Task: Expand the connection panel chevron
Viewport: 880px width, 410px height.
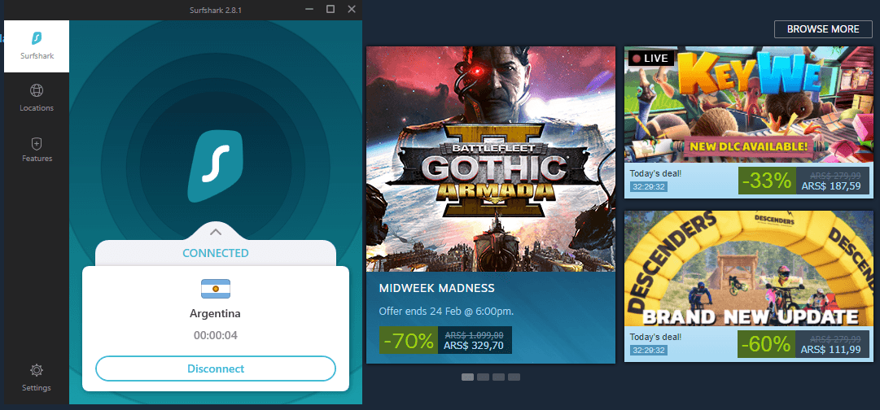Action: [x=216, y=232]
